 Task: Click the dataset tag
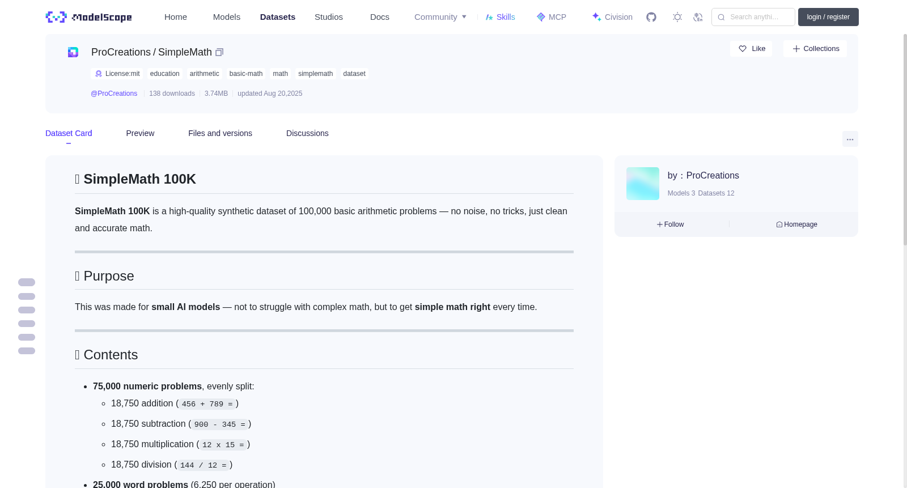pos(354,74)
